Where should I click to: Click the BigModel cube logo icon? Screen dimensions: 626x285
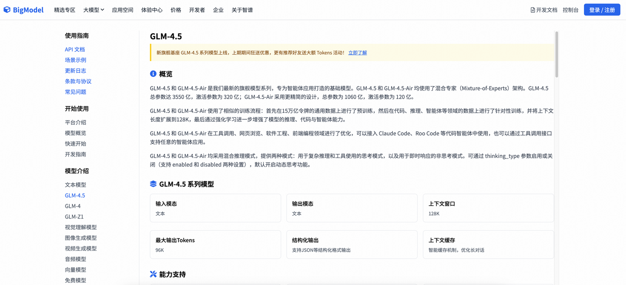[7, 10]
